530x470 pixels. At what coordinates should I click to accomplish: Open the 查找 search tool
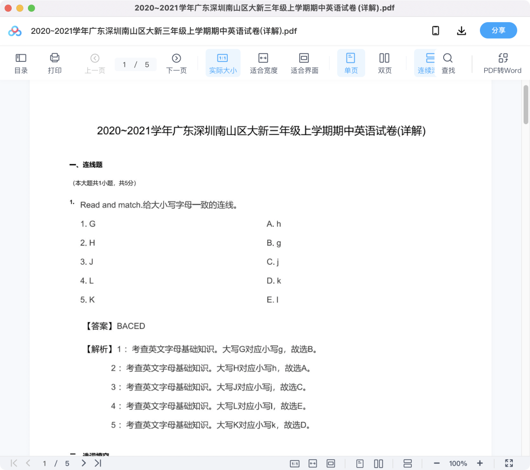(448, 63)
